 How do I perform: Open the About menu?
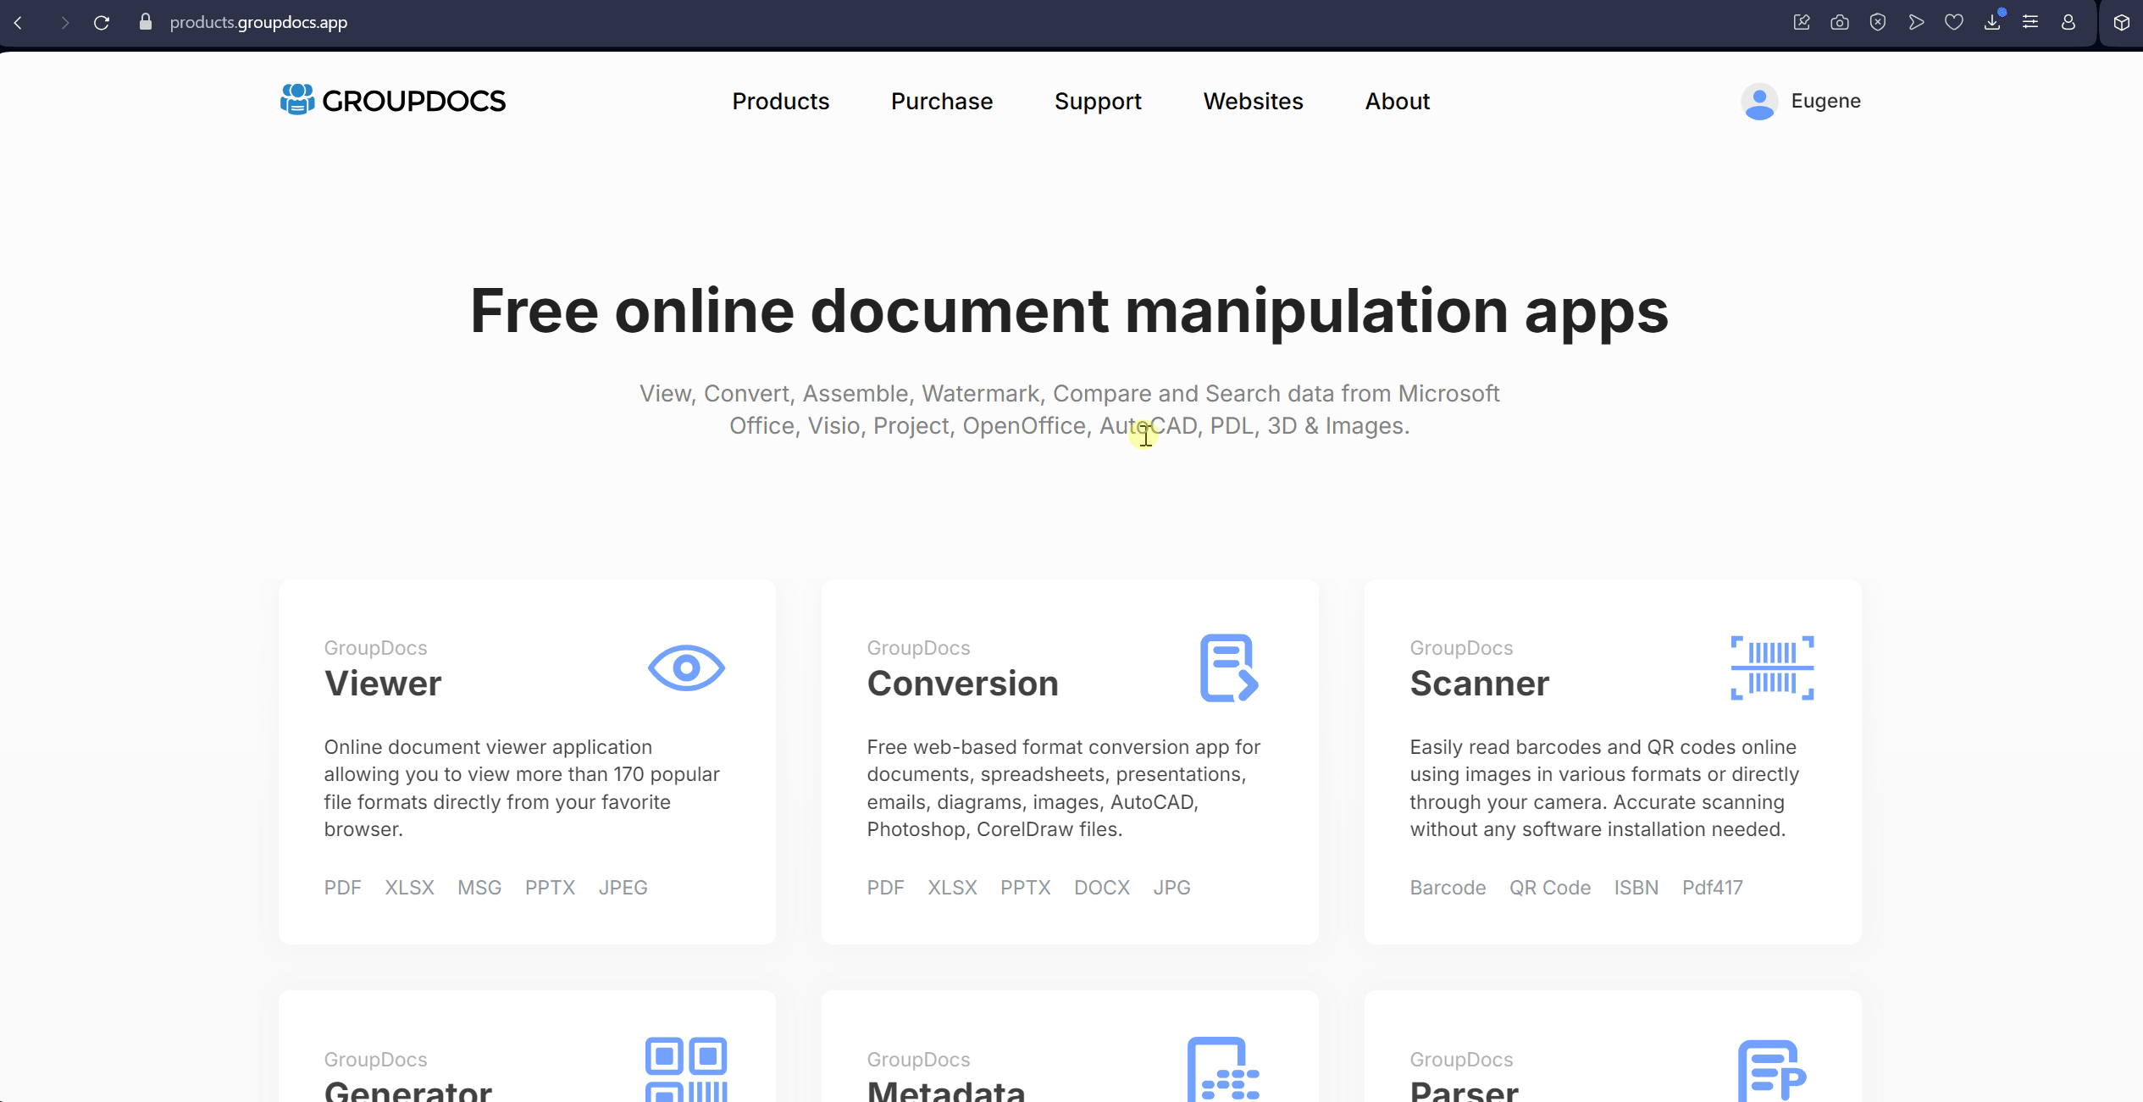click(x=1397, y=102)
